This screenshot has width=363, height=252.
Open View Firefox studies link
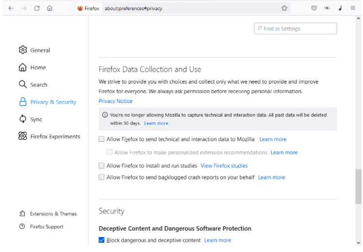224,166
